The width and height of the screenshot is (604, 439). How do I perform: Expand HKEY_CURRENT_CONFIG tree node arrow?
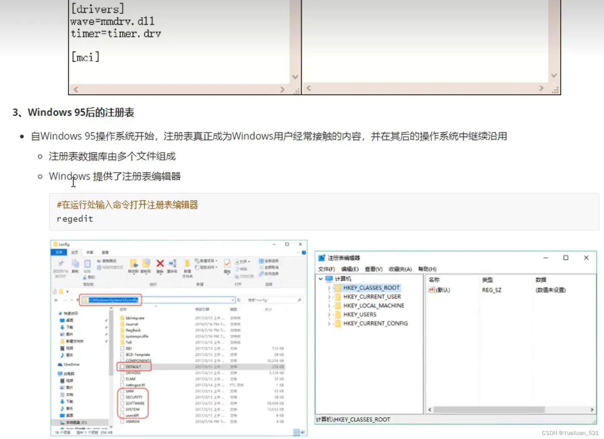click(329, 323)
